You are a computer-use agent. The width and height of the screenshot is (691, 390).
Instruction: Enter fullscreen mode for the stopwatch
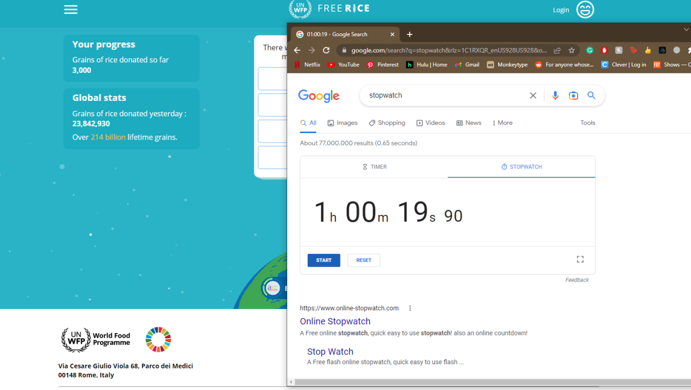coord(580,259)
